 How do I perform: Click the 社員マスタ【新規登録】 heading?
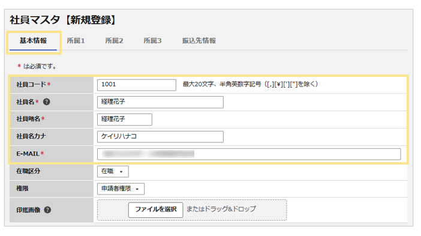coord(63,20)
